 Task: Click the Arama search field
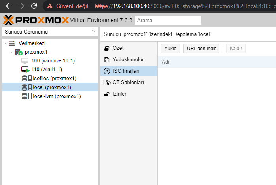tap(168, 20)
